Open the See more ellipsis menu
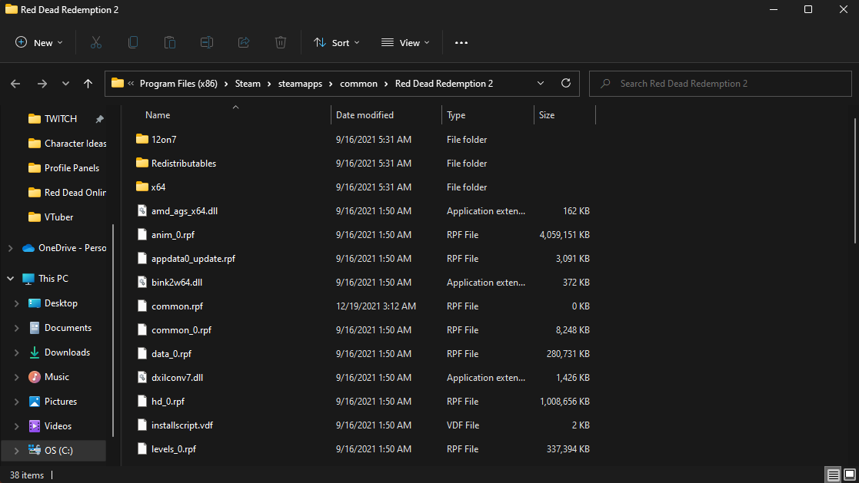The height and width of the screenshot is (483, 859). tap(461, 43)
